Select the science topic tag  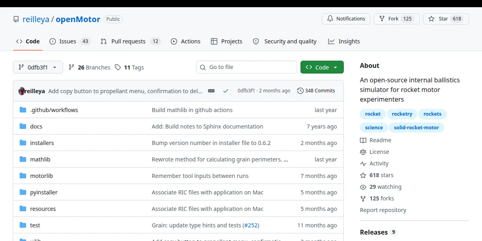(374, 128)
